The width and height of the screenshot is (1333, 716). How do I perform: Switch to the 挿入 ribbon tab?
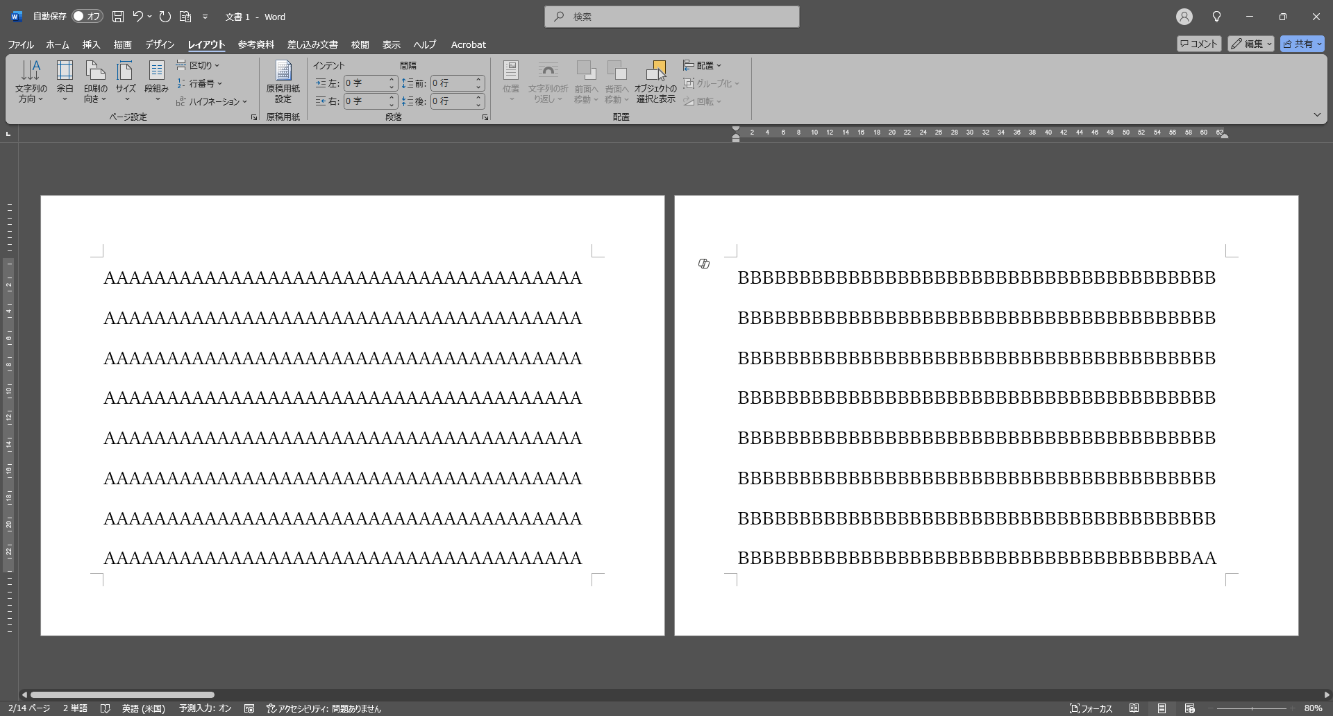pyautogui.click(x=91, y=44)
